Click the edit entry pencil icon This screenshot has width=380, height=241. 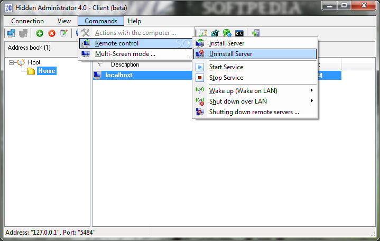(64, 33)
